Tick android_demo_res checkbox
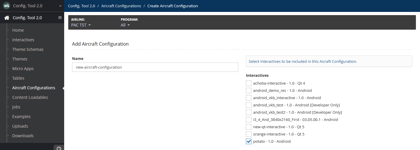 tap(249, 90)
